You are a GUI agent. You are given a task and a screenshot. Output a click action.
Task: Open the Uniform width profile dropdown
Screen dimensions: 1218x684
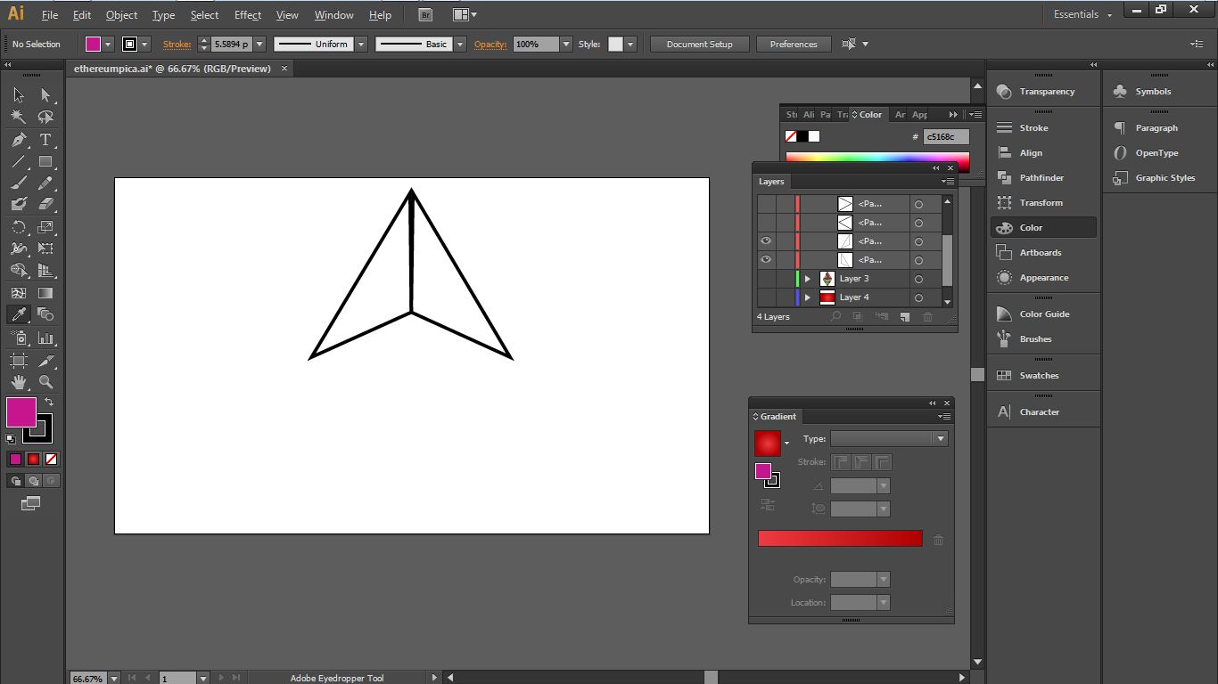pyautogui.click(x=361, y=44)
